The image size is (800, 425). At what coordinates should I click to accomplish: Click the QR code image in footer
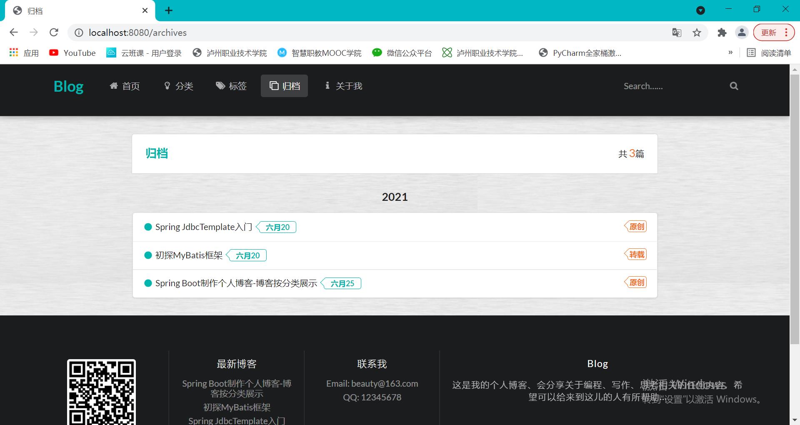pyautogui.click(x=101, y=392)
